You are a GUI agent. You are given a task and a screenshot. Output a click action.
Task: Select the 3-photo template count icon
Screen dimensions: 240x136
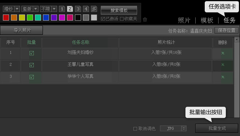click(x=78, y=9)
